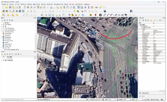Image resolution: width=167 pixels, height=102 pixels.
Task: Expand the C:\ drive node in browser
Action: coord(2,28)
